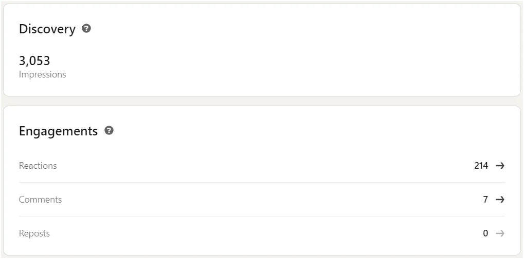Click the 7 comments count
Viewport: 524px width, 259px height.
tap(485, 200)
